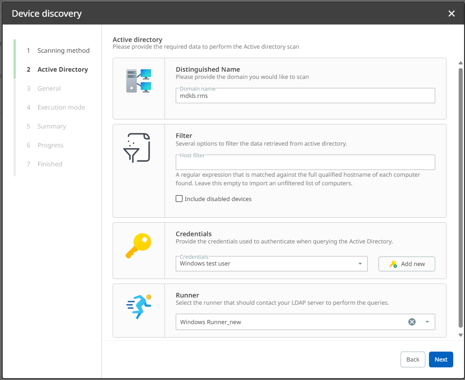Close the Device discovery dialog

click(x=451, y=14)
